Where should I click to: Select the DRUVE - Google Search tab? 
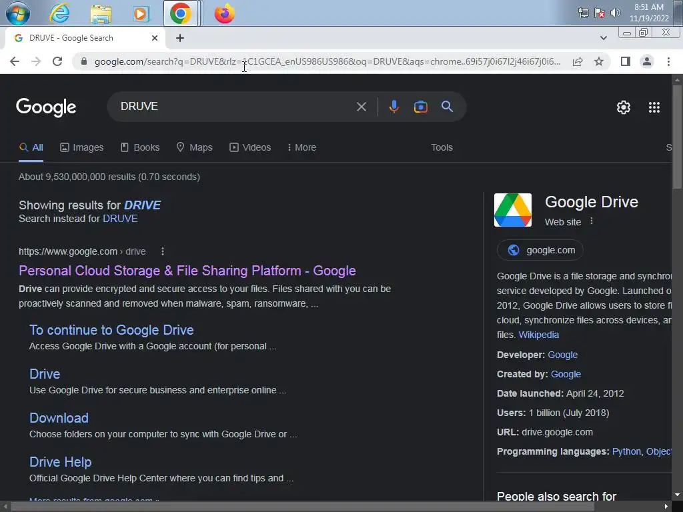(85, 38)
